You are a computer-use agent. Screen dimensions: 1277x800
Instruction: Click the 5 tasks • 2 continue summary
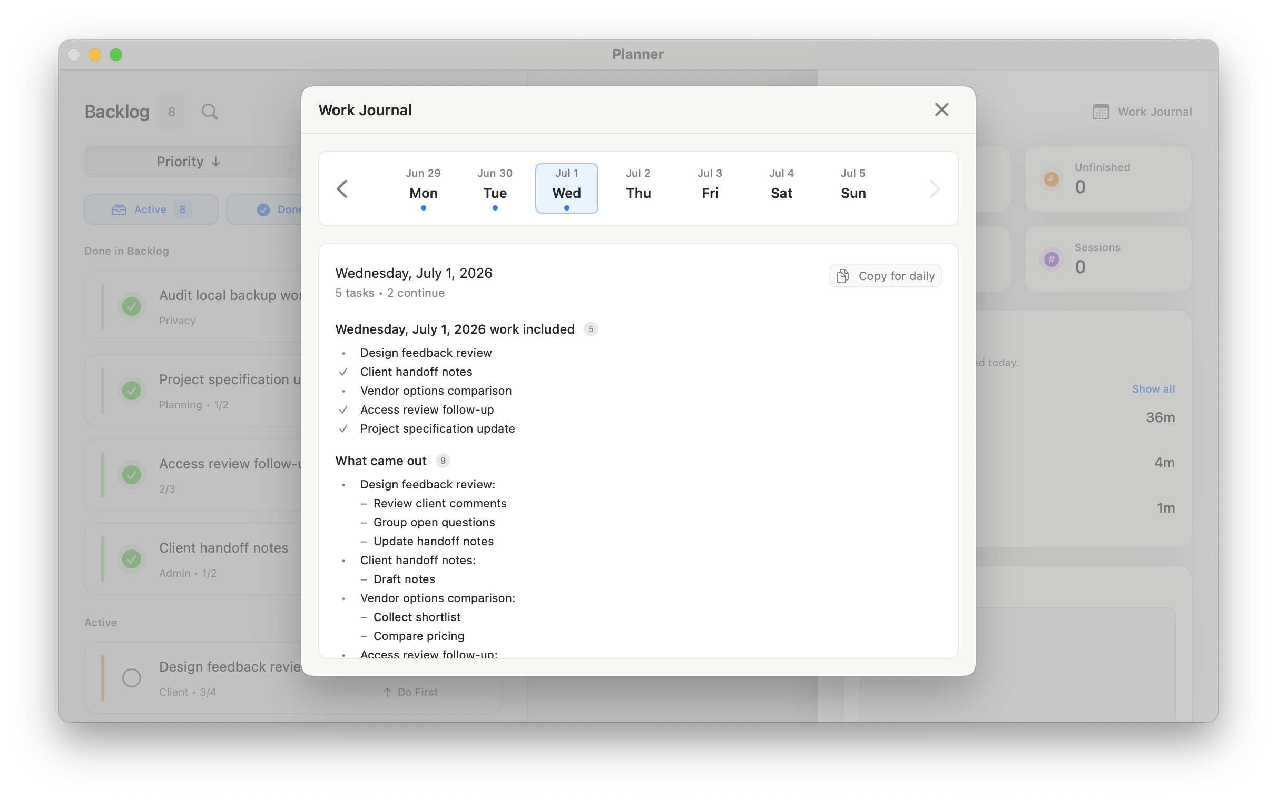(x=390, y=293)
